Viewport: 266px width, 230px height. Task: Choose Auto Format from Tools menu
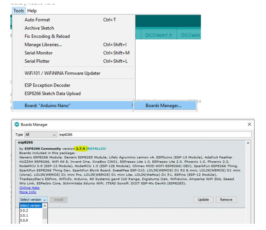coord(73,20)
